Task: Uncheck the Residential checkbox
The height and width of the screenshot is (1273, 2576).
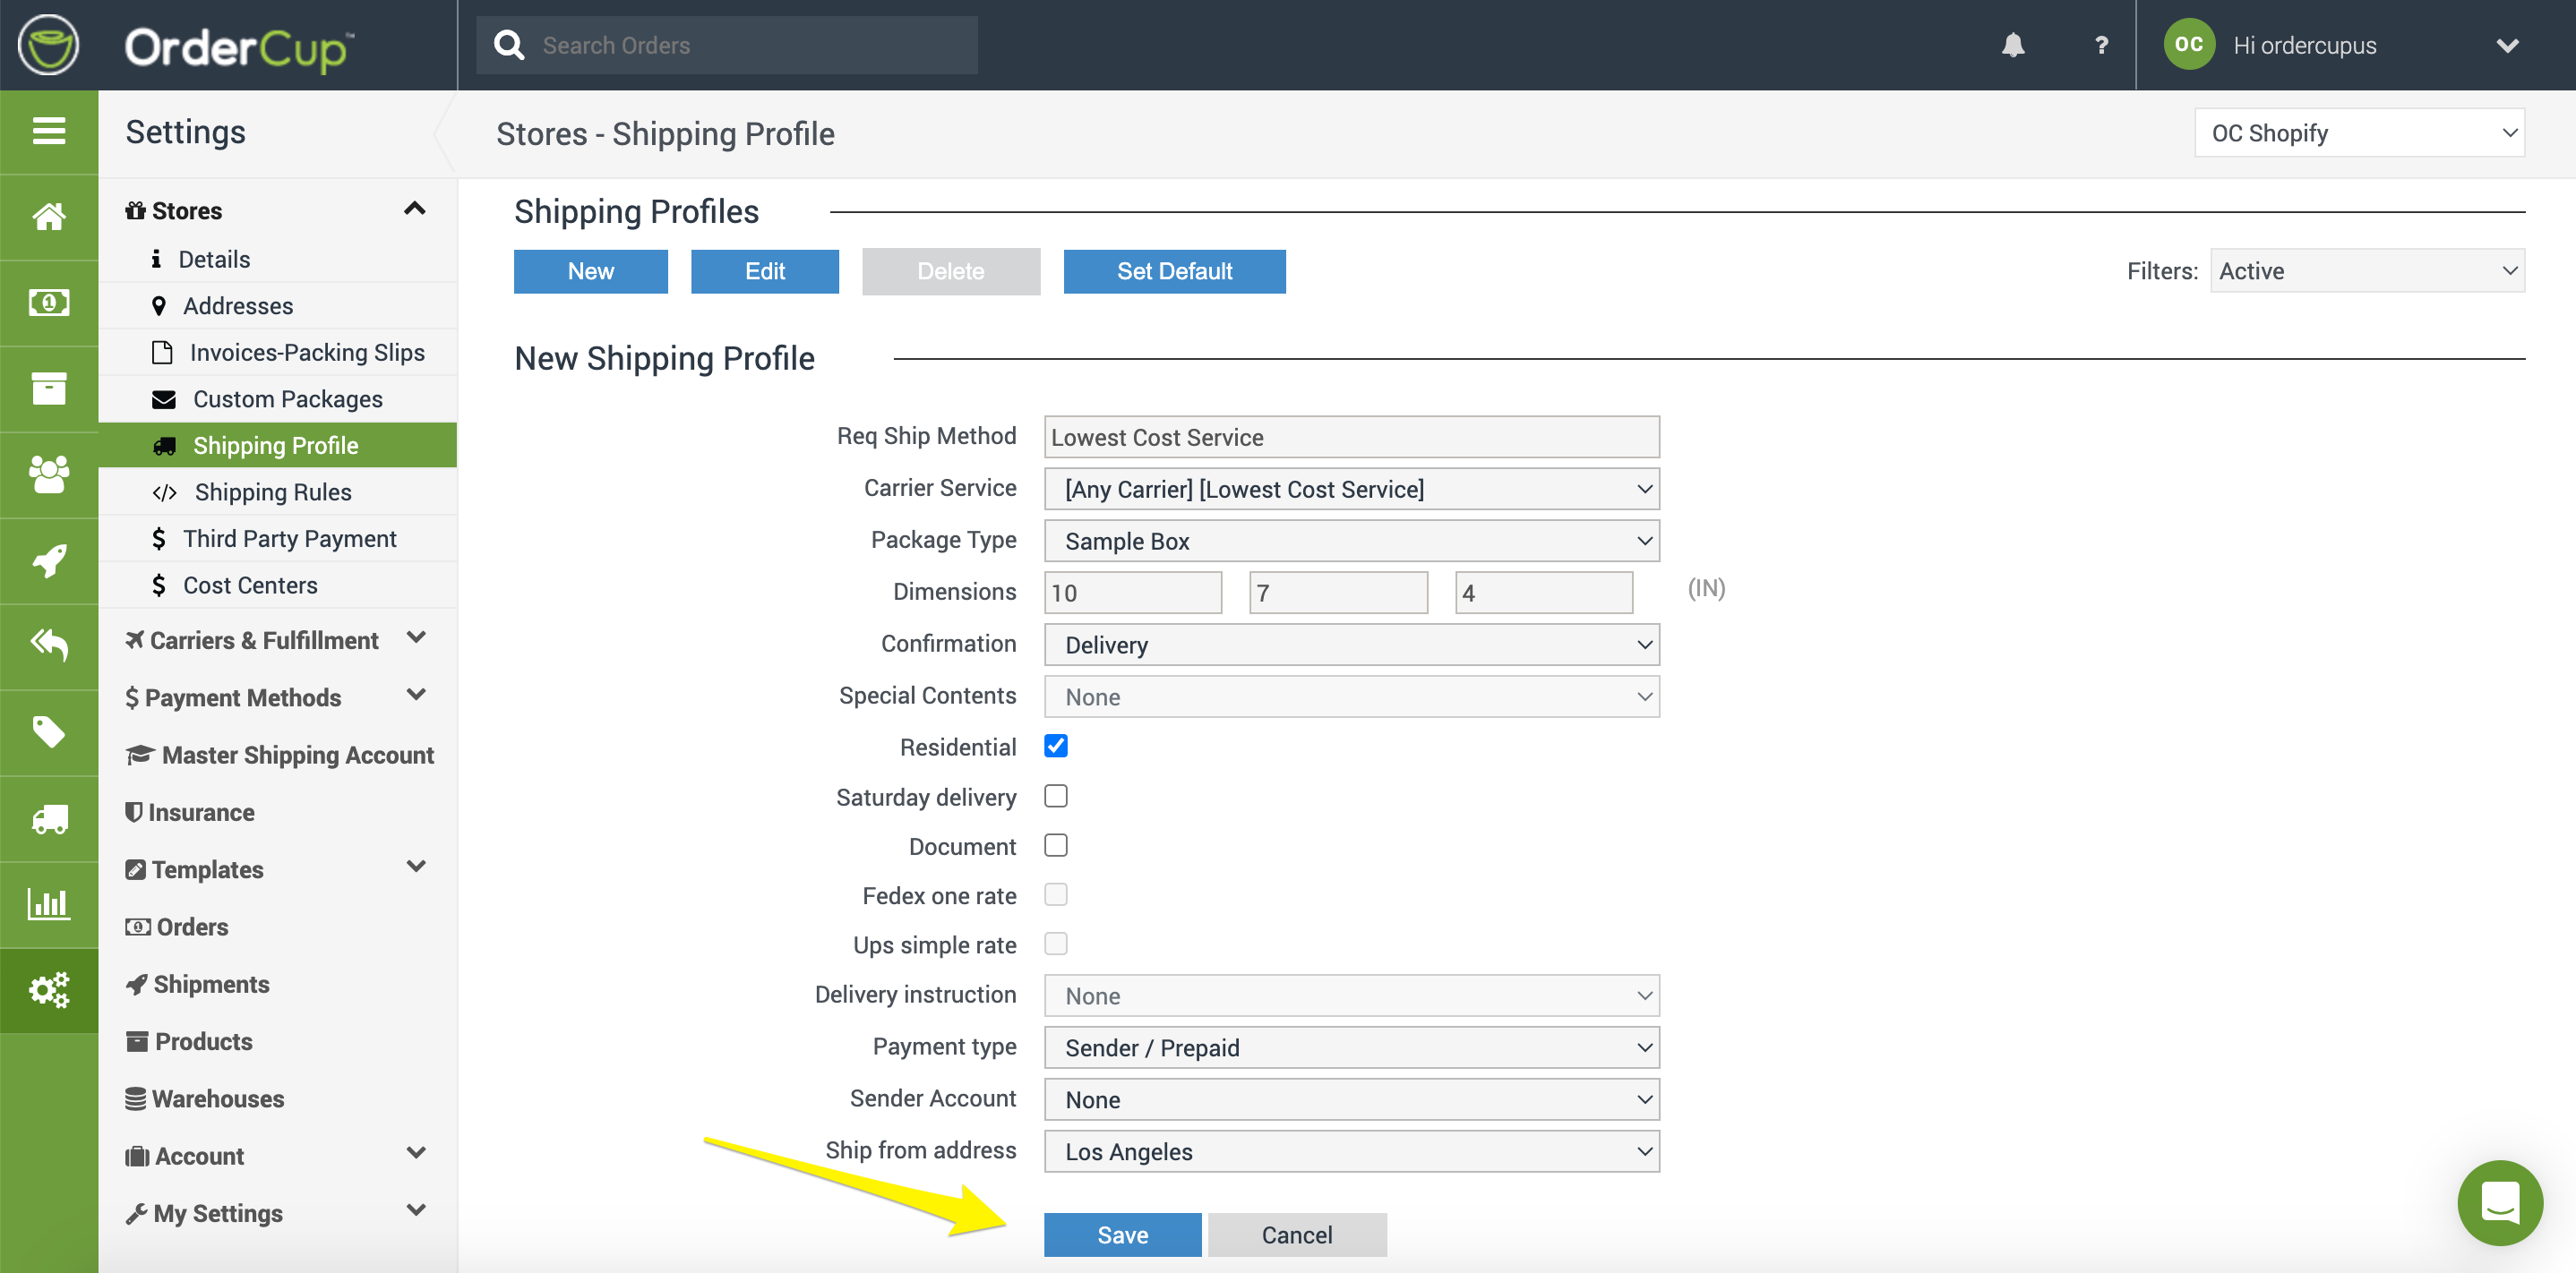Action: [1055, 746]
